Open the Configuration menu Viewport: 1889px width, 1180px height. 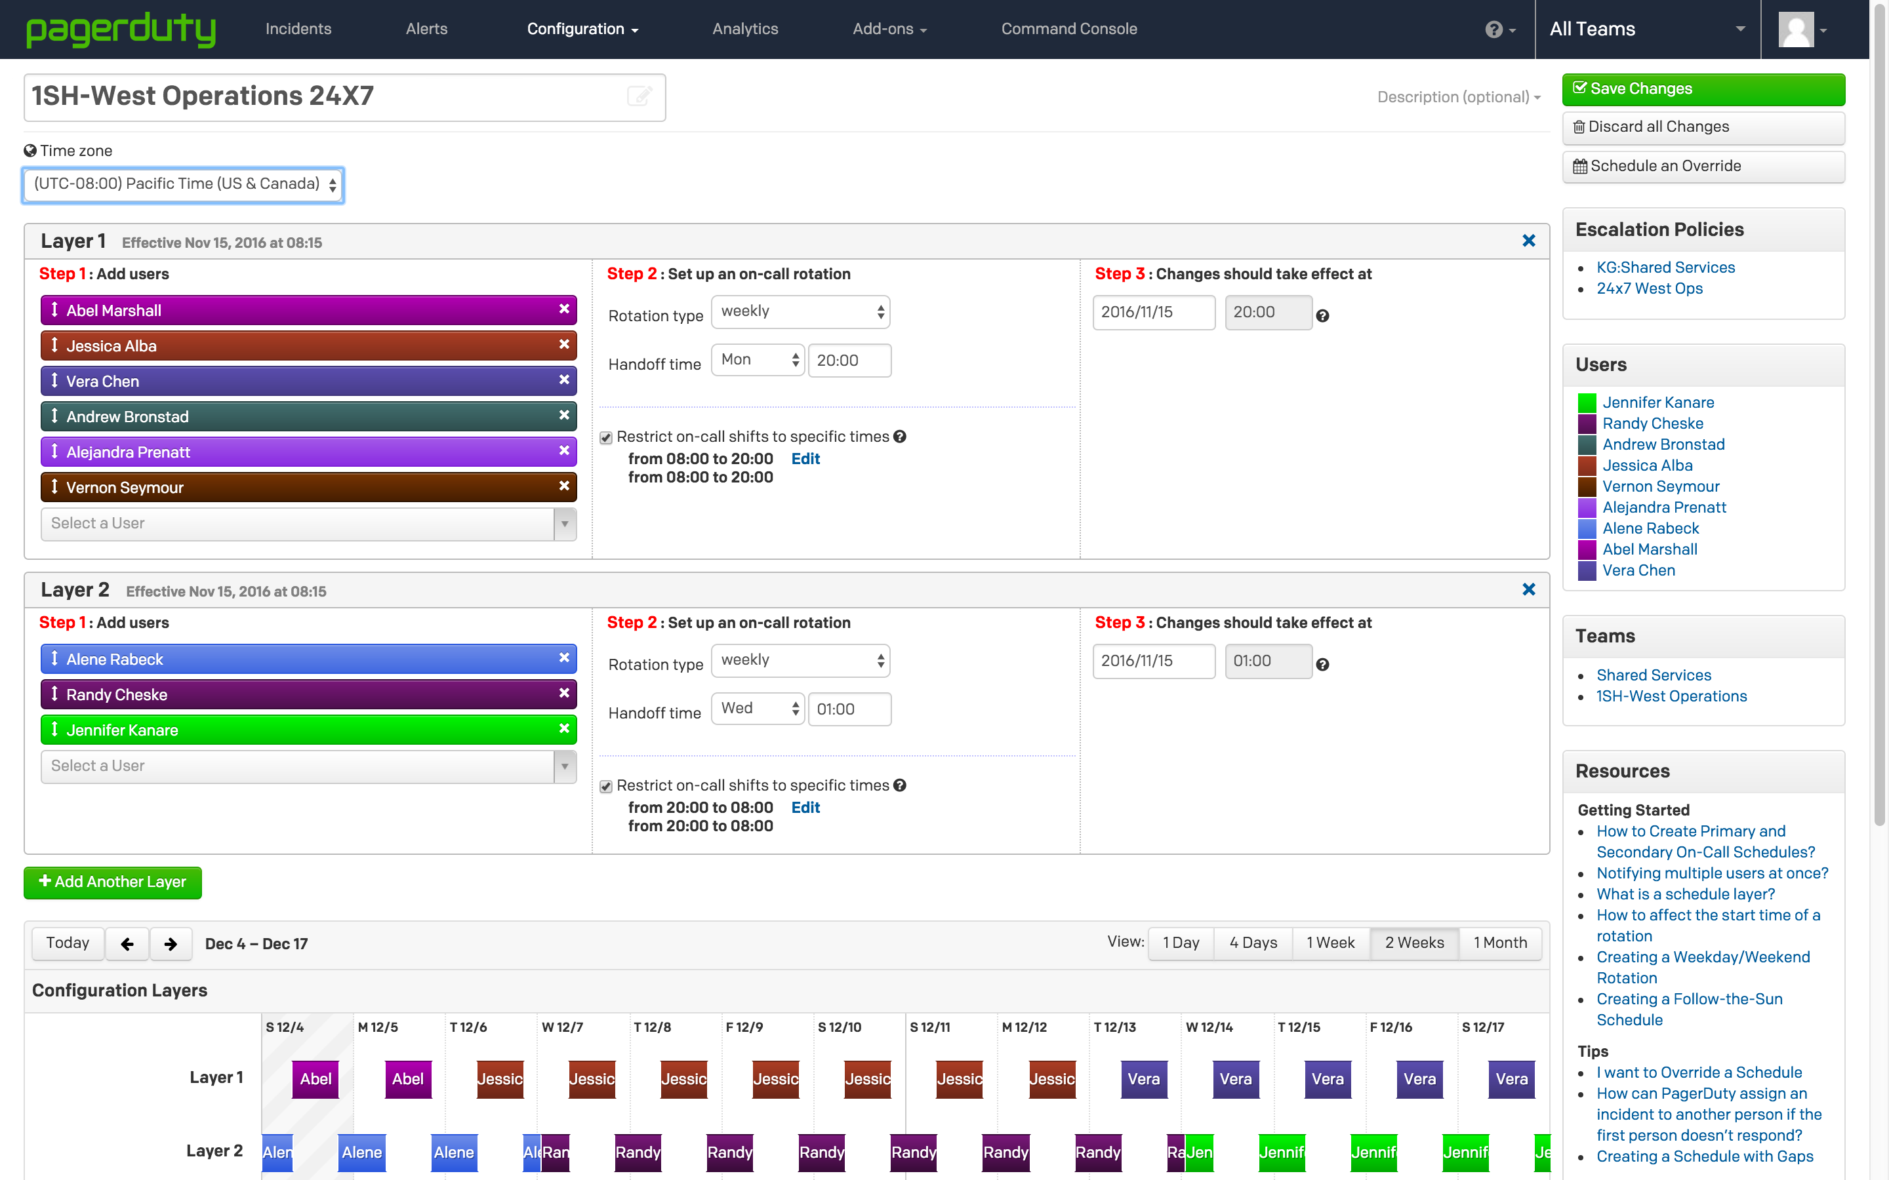click(x=582, y=29)
